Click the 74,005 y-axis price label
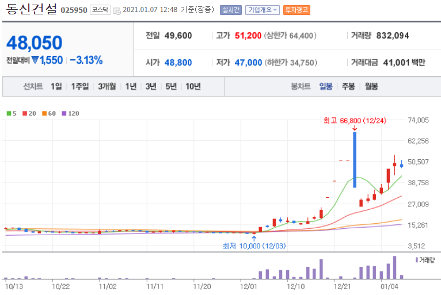The width and height of the screenshot is (441, 295). click(x=418, y=120)
